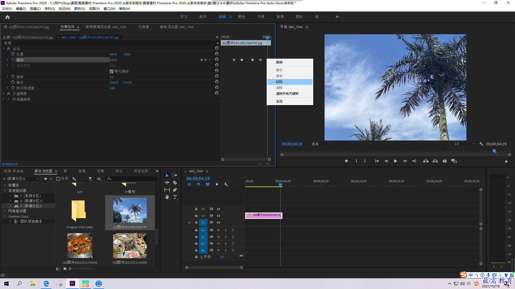Click the Master track volume value

[222, 257]
